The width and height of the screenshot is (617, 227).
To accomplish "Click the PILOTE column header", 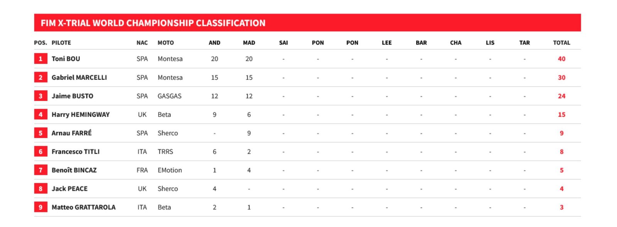I will click(x=61, y=43).
